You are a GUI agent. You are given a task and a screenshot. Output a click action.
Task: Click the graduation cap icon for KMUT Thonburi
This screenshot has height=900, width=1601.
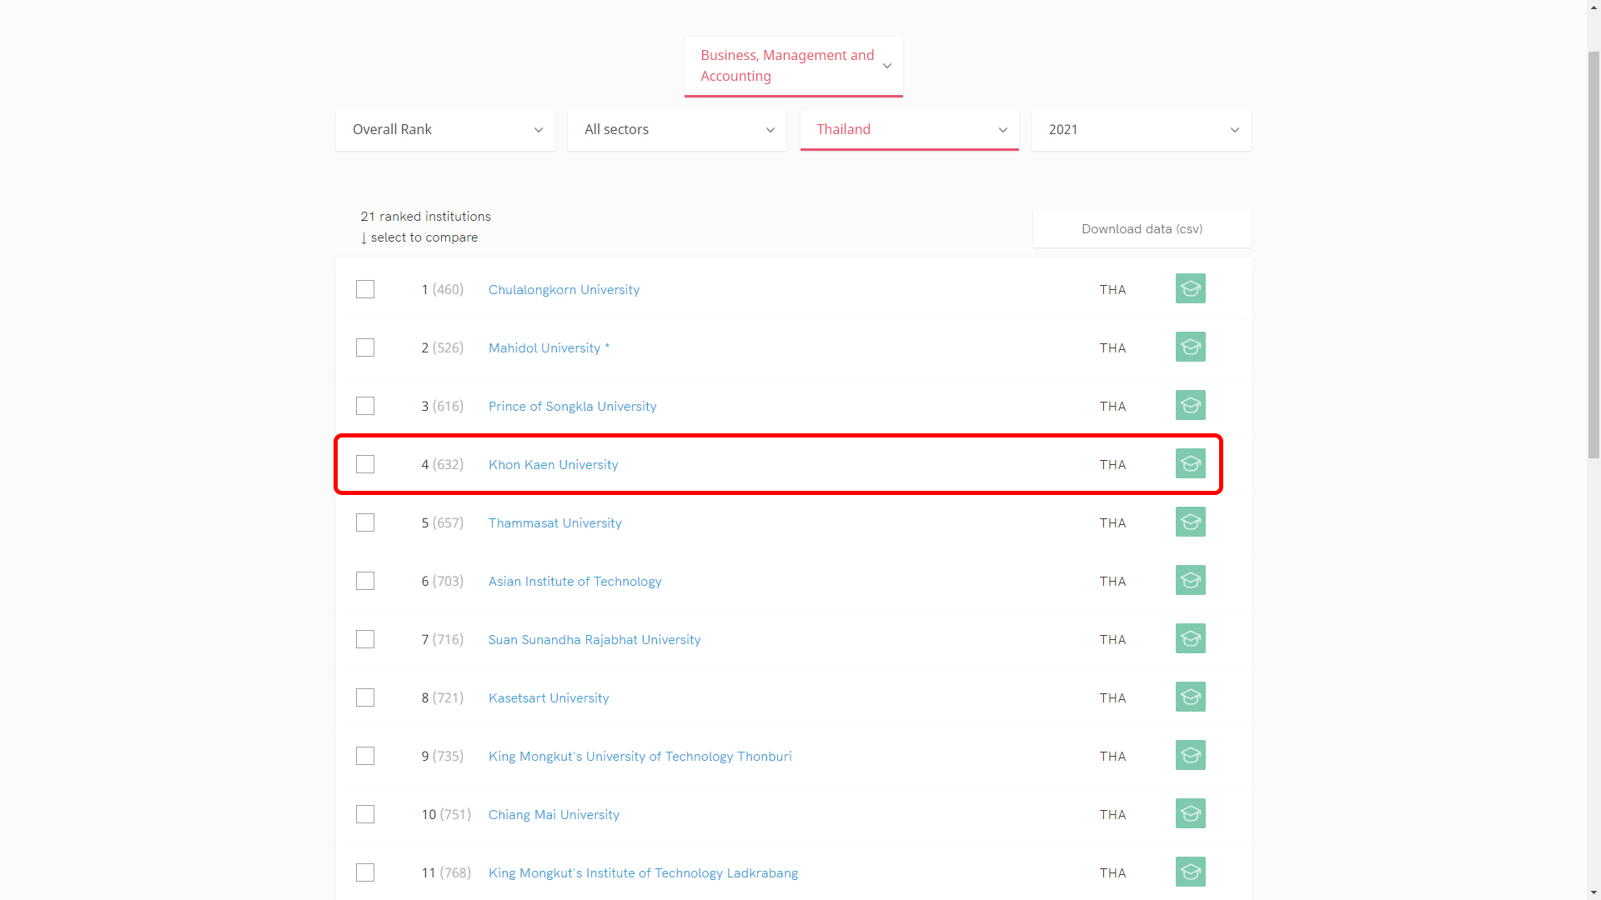[1190, 755]
